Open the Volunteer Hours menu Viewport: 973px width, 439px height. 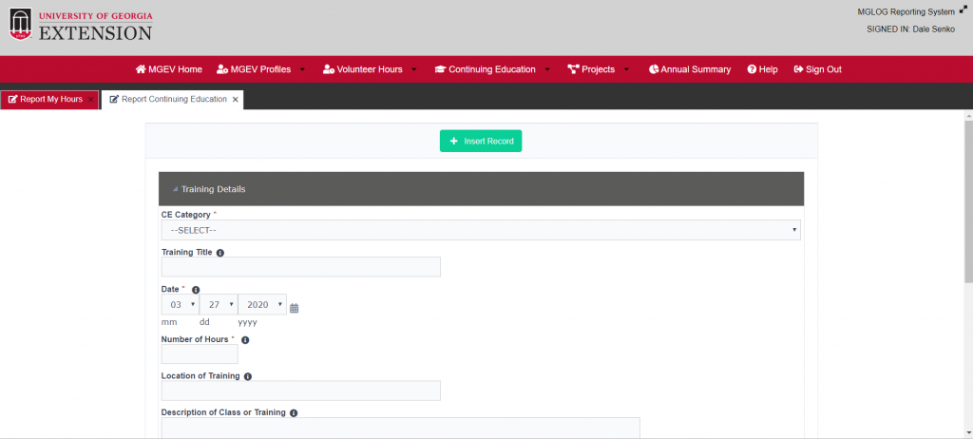point(370,69)
